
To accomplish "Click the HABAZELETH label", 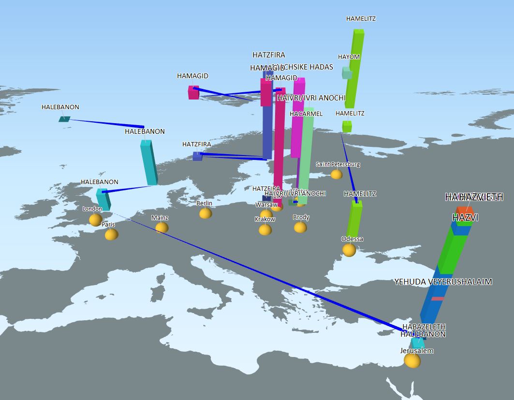I will [424, 327].
